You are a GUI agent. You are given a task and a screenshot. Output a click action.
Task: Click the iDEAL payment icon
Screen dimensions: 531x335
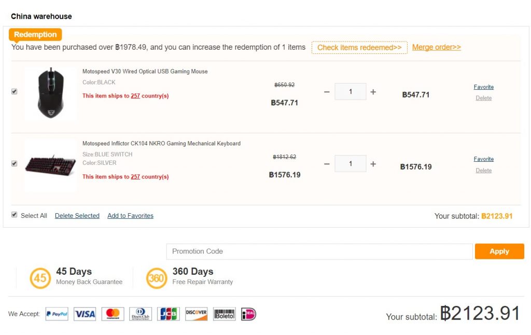pyautogui.click(x=249, y=314)
